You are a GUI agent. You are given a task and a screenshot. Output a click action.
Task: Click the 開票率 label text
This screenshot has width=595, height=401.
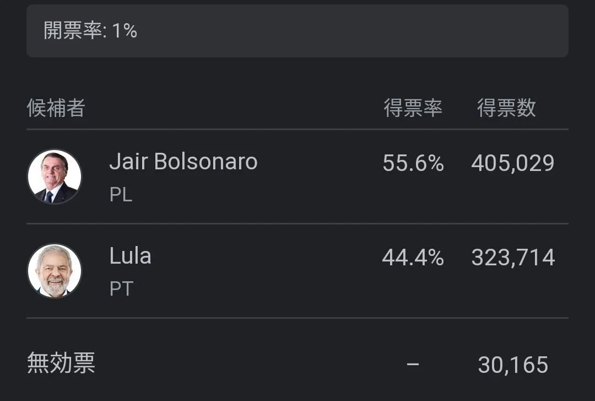(73, 30)
